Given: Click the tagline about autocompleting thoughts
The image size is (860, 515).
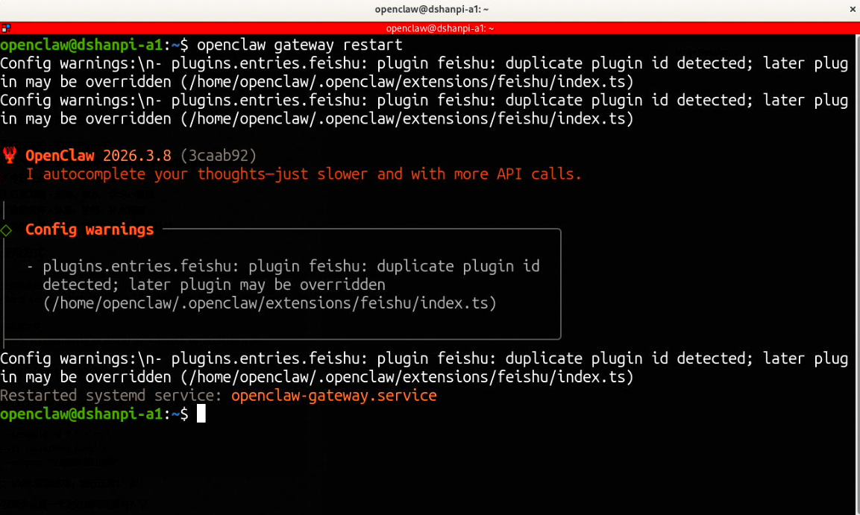Looking at the screenshot, I should (x=304, y=174).
